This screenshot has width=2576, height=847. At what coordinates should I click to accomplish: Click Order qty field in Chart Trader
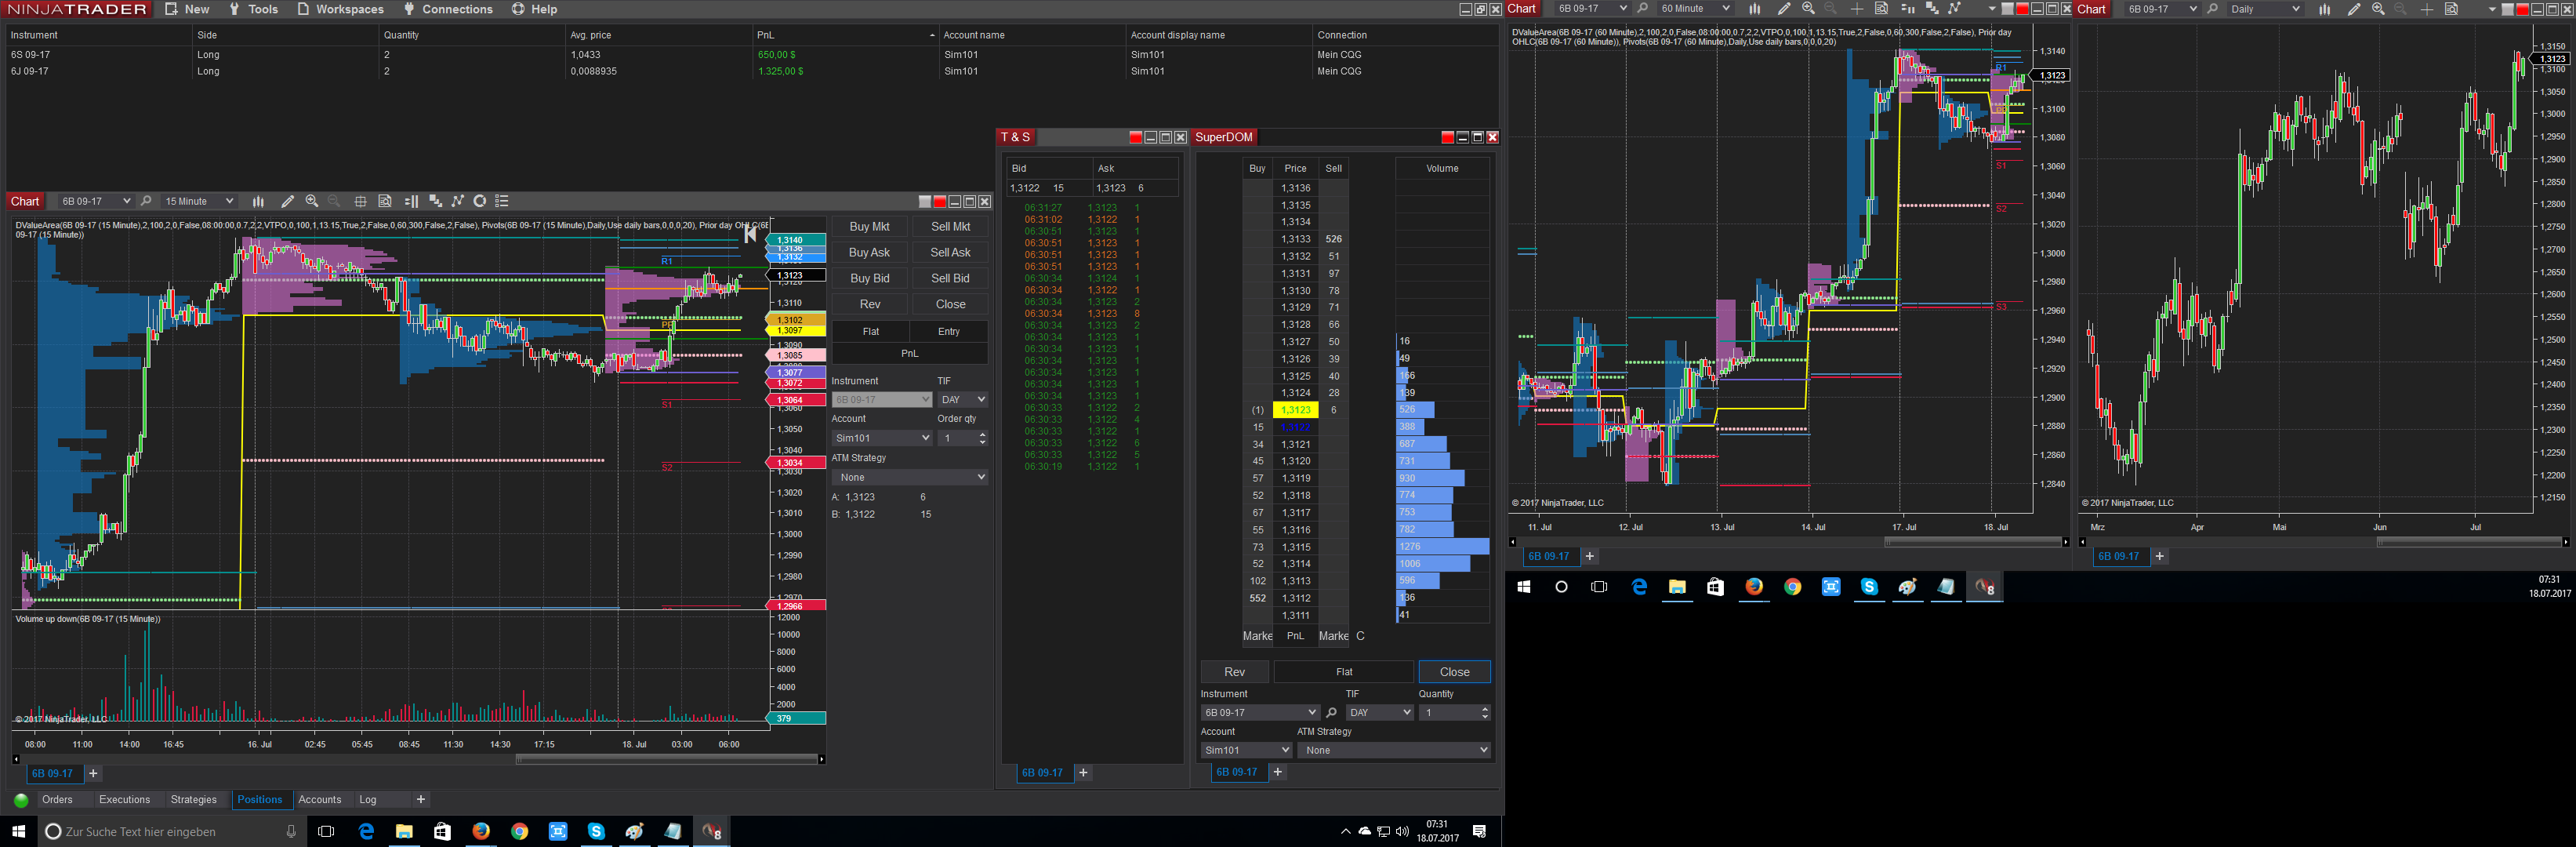(x=962, y=438)
